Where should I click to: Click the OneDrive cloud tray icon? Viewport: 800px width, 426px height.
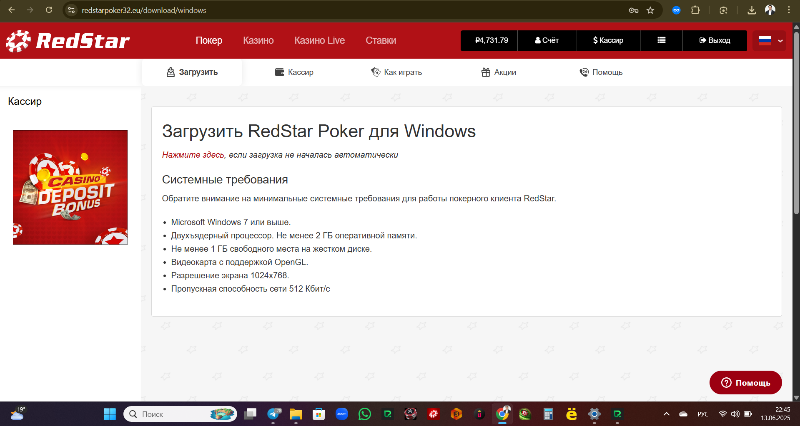point(683,414)
